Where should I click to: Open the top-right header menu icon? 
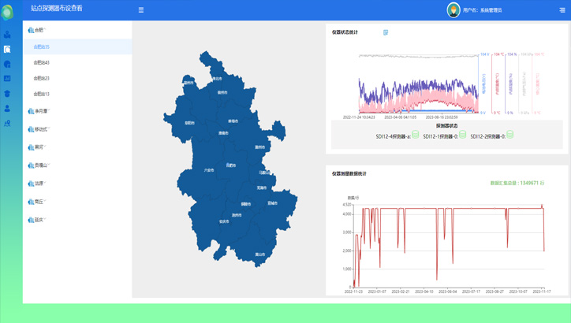pos(562,10)
